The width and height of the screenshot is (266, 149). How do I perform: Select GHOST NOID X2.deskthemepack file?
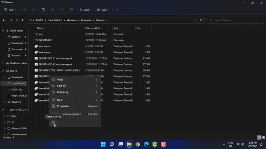55,65
